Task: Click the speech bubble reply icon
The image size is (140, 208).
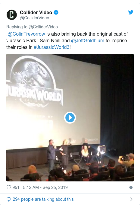Action: tap(9, 199)
